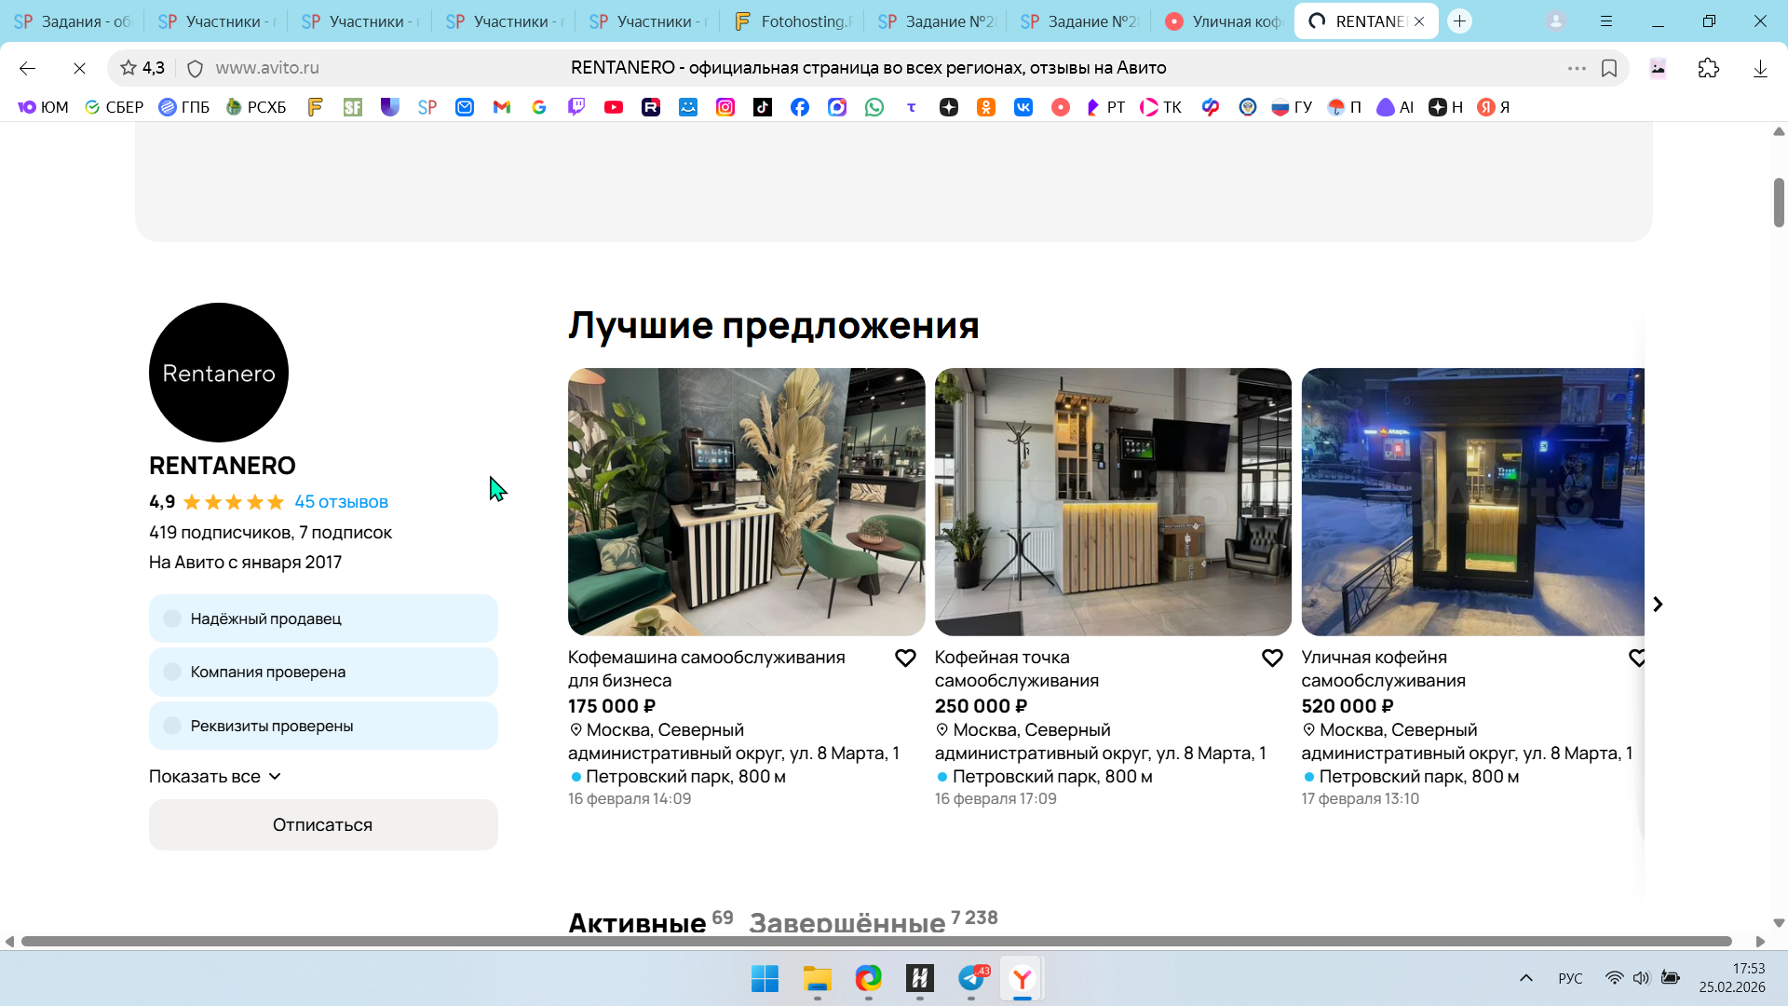Bookmark this page with the bookmark icon
This screenshot has height=1006, width=1788.
coord(1609,68)
